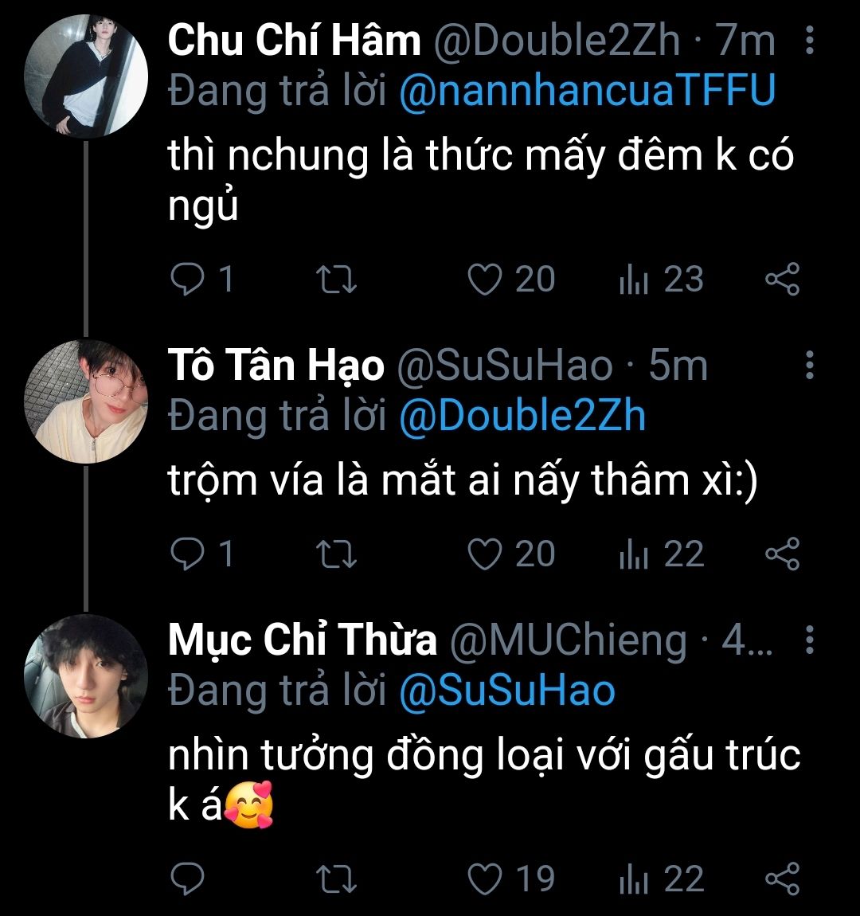Like Tô Tân Hạo's tweet

[484, 554]
